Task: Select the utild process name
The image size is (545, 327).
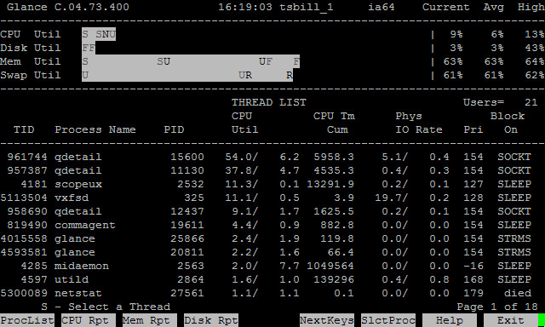Action: click(x=72, y=279)
